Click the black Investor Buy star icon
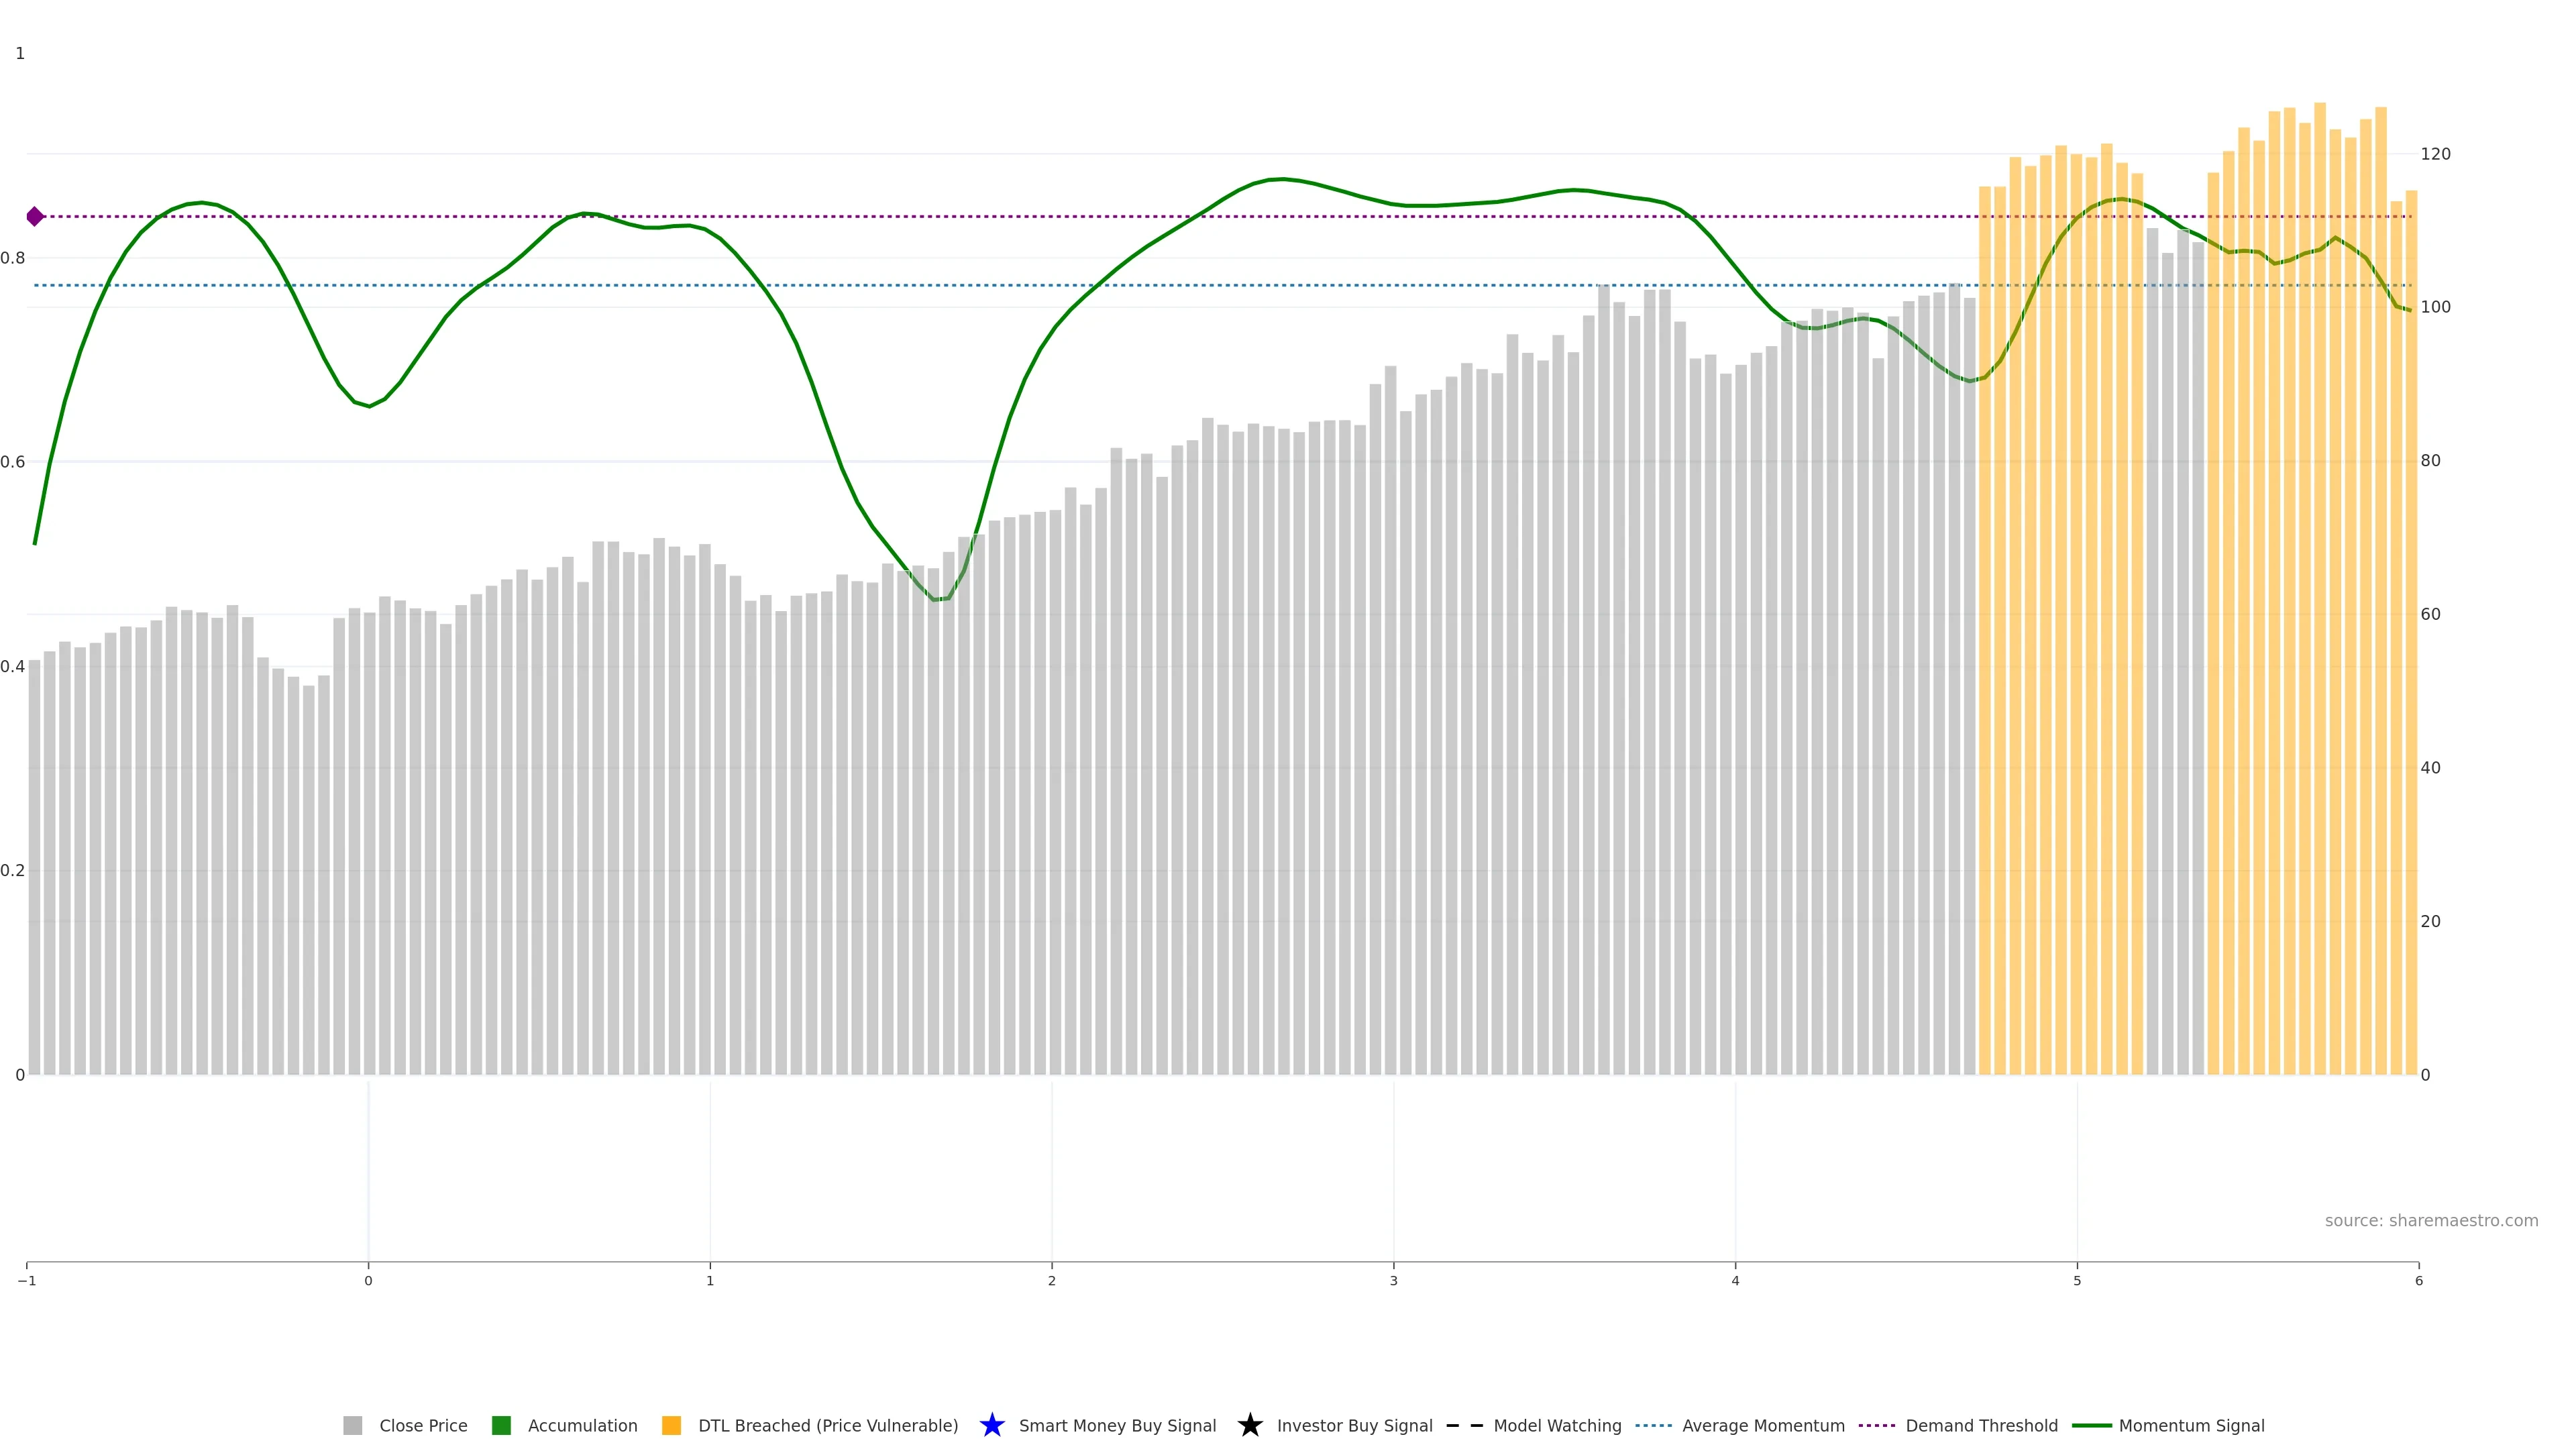This screenshot has height=1449, width=2576. [x=1249, y=1425]
